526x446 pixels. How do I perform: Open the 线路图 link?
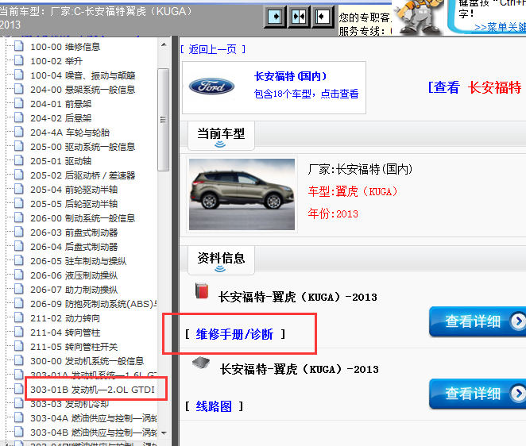(x=214, y=406)
